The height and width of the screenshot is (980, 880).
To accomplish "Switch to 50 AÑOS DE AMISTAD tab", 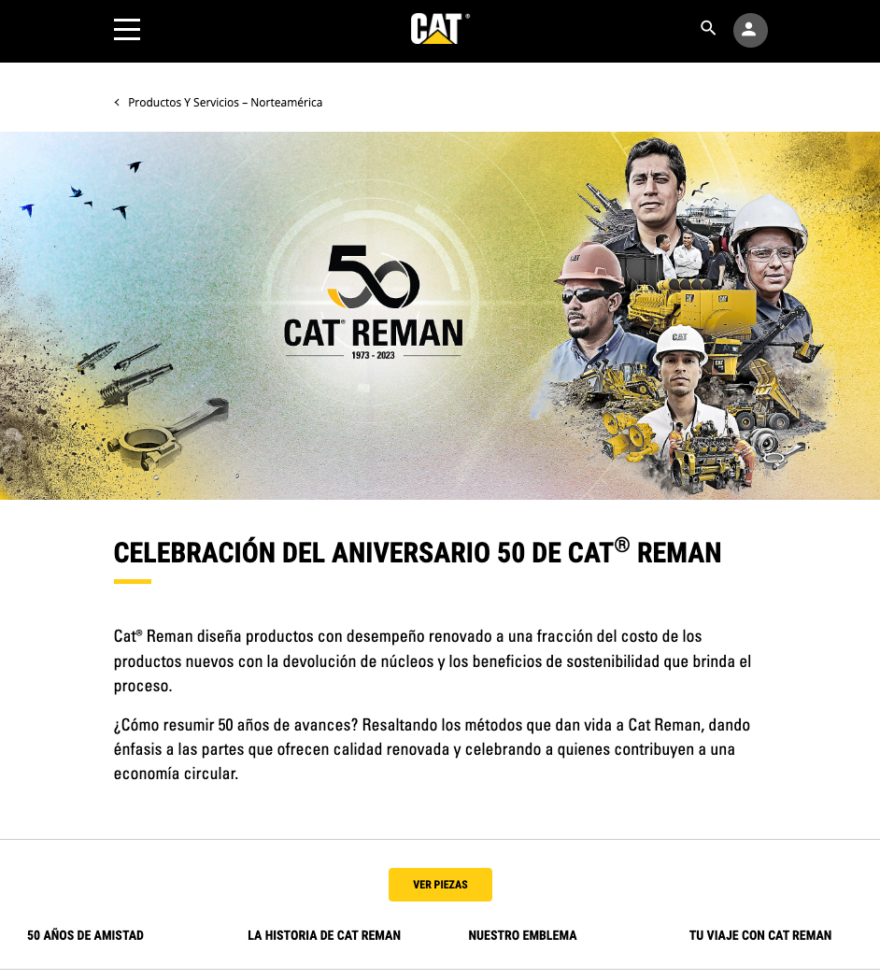I will [86, 936].
